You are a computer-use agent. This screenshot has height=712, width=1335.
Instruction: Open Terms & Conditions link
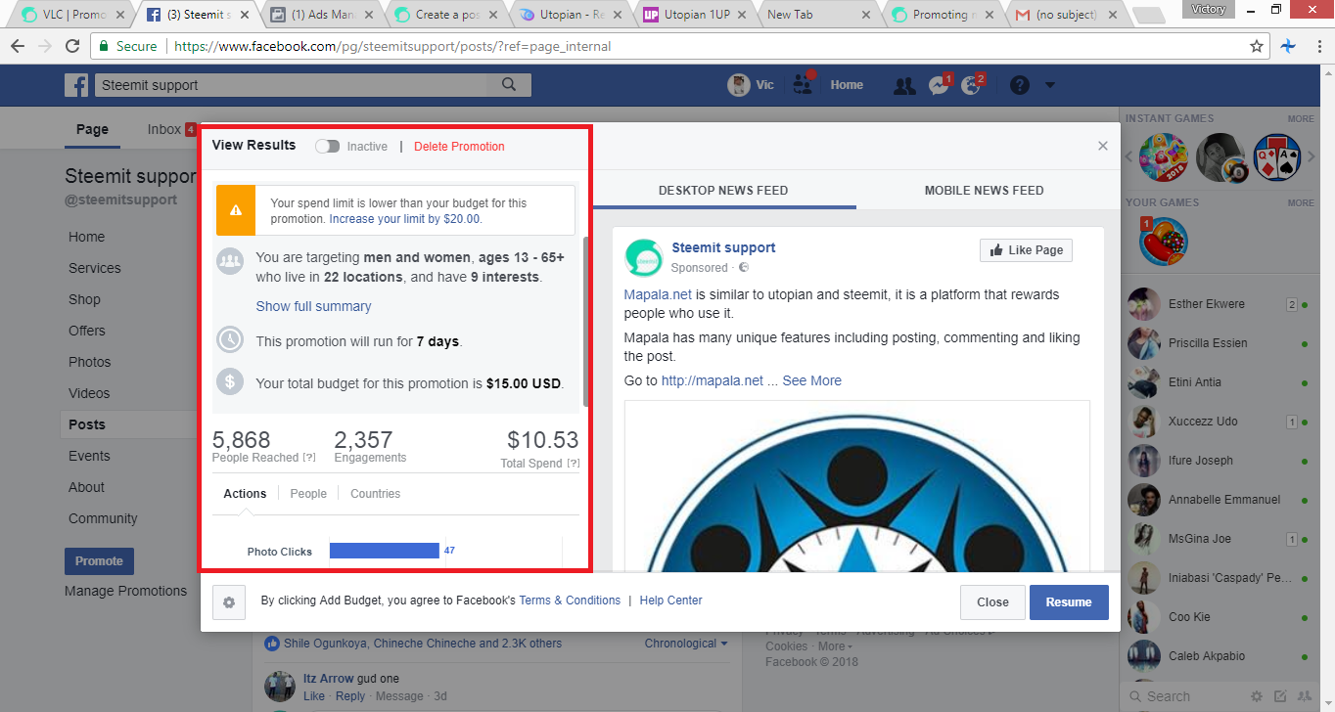click(570, 601)
